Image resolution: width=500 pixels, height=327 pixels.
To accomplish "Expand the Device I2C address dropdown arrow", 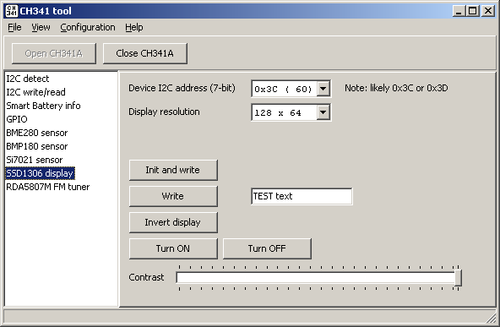I will pos(323,89).
